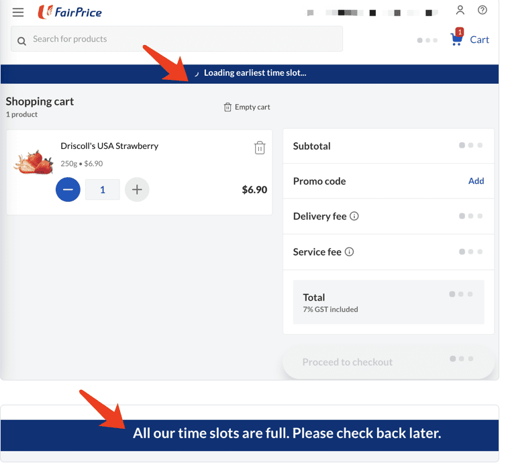506x463 pixels.
Task: Open the Cart link
Action: 479,40
